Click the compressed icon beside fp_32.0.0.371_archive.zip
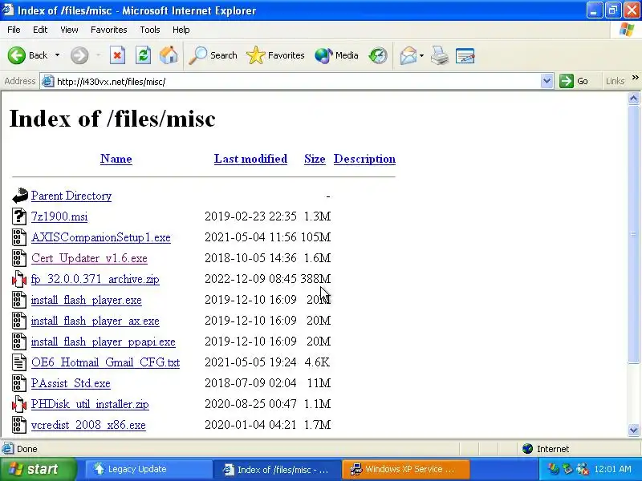 pyautogui.click(x=18, y=279)
